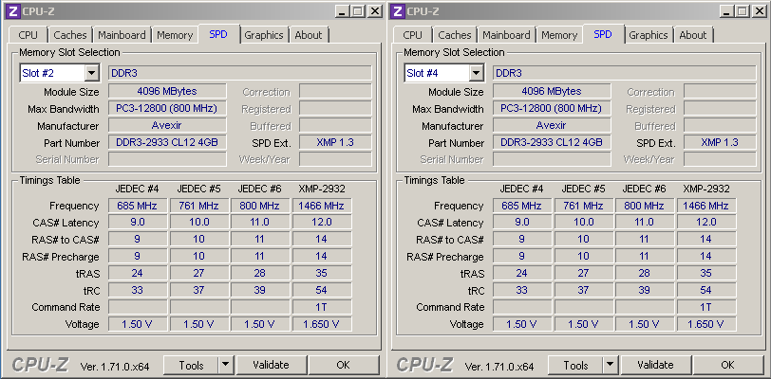This screenshot has width=771, height=379.
Task: Click the CPU-Z title icon in right window
Action: point(398,11)
